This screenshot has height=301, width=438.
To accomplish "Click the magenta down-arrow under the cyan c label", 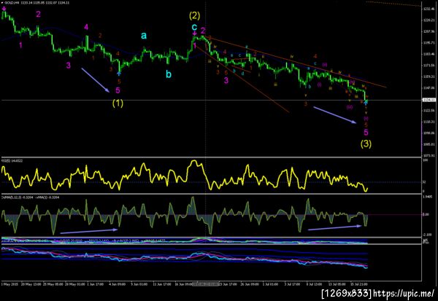I will (x=194, y=34).
